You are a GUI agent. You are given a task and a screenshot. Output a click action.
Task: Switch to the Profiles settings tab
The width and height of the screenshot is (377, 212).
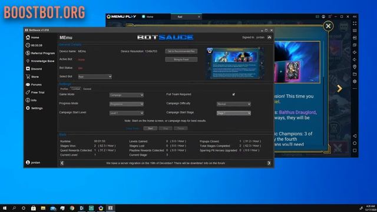coord(64,89)
